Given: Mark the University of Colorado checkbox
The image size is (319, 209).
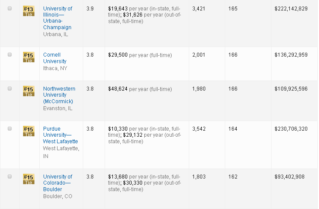Looking at the screenshot, I should (10, 176).
